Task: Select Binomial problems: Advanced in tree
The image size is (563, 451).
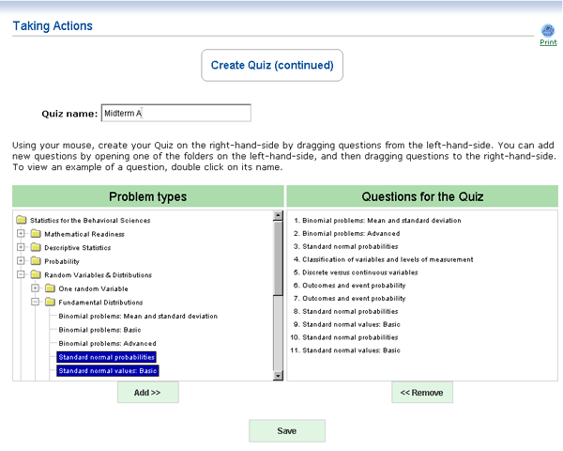Action: [x=107, y=344]
